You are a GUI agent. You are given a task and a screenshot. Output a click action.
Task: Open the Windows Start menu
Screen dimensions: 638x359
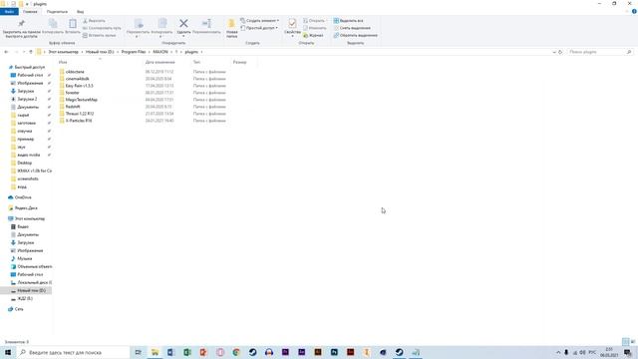tap(8, 352)
